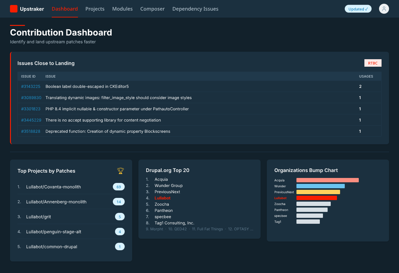Image resolution: width=399 pixels, height=273 pixels.
Task: Click the Lullabot entry in Drupal.org Top 20
Action: click(x=162, y=198)
